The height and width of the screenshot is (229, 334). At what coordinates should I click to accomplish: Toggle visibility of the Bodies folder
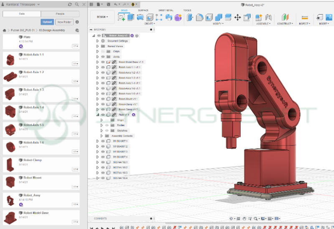click(107, 125)
